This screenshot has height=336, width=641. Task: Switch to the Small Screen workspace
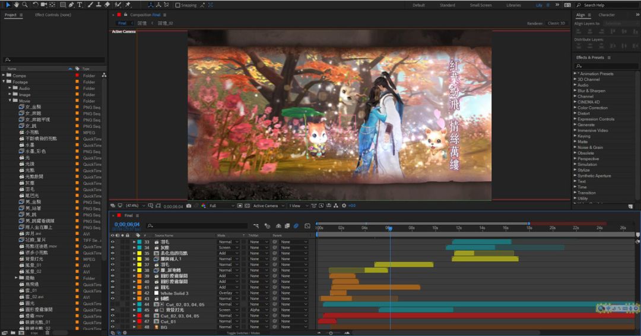pyautogui.click(x=480, y=5)
